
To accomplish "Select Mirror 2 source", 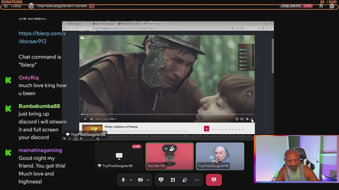I will click(243, 50).
